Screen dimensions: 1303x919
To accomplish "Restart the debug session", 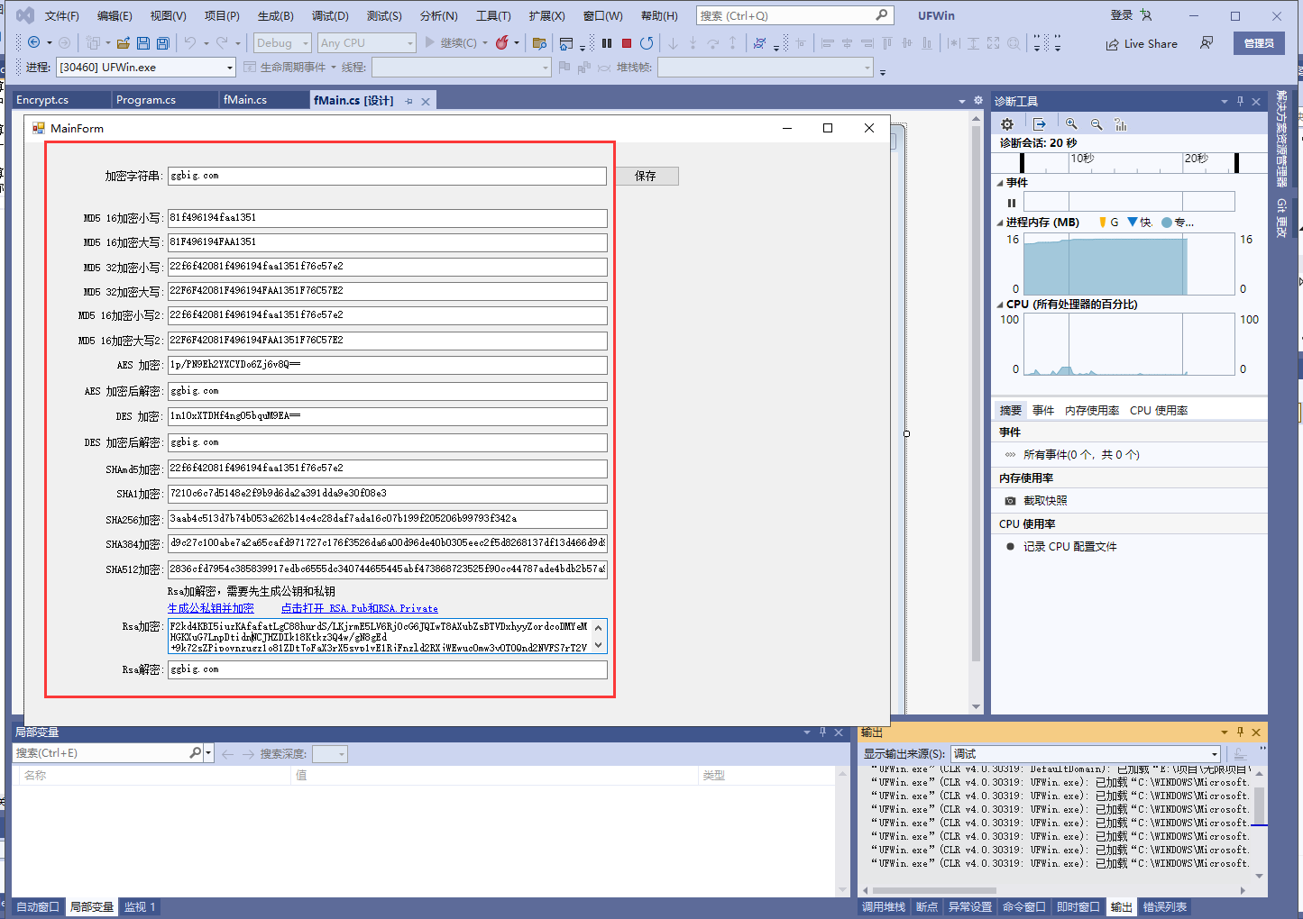I will click(x=647, y=43).
